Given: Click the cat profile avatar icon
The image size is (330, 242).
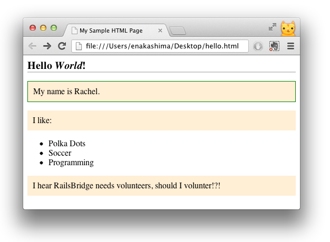Looking at the screenshot, I should pos(288,28).
